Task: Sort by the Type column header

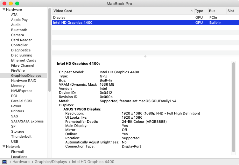Action: click(201, 11)
